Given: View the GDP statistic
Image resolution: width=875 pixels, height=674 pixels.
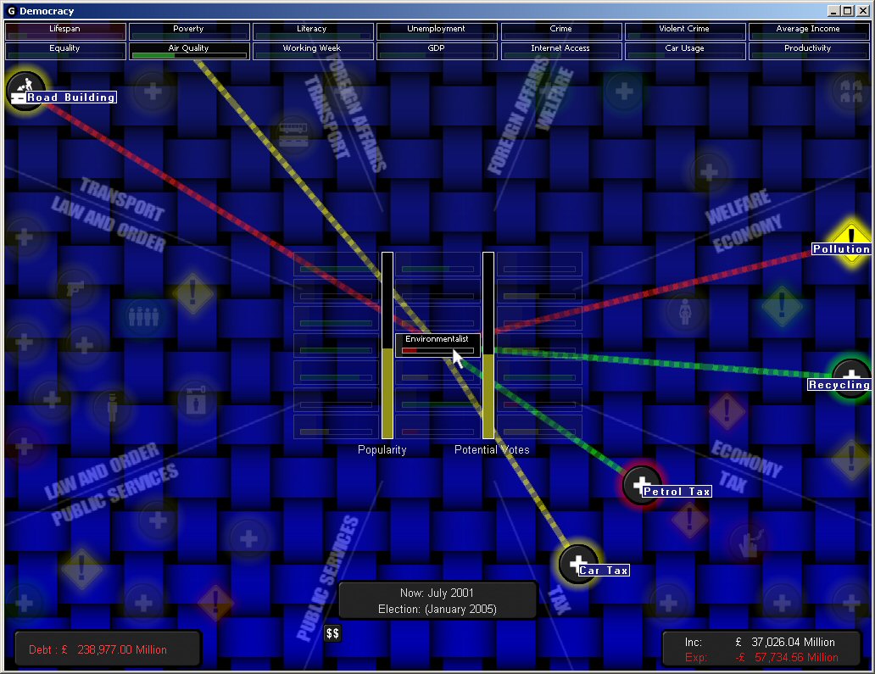Looking at the screenshot, I should click(x=436, y=52).
